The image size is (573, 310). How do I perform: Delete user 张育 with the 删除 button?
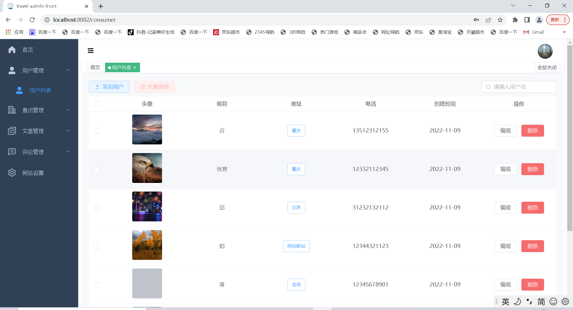(533, 169)
